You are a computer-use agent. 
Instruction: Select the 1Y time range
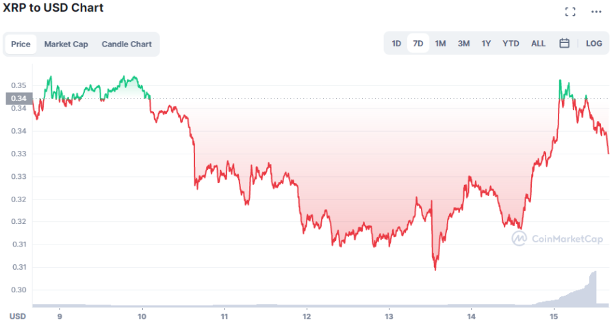click(x=486, y=43)
